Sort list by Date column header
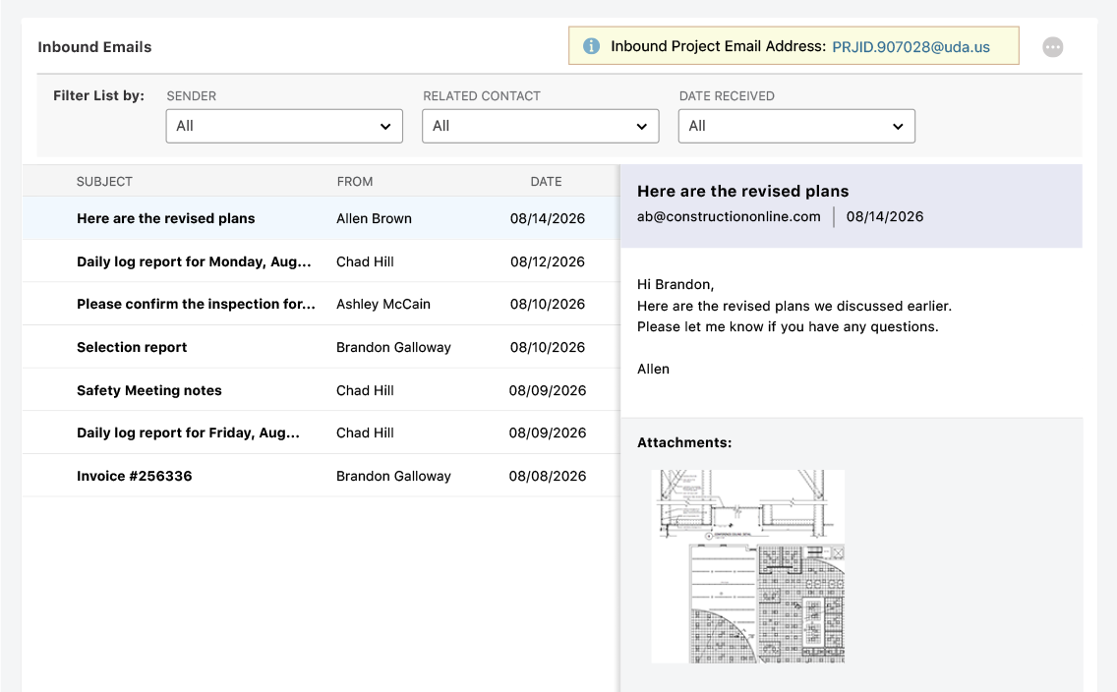Image resolution: width=1117 pixels, height=692 pixels. (546, 182)
